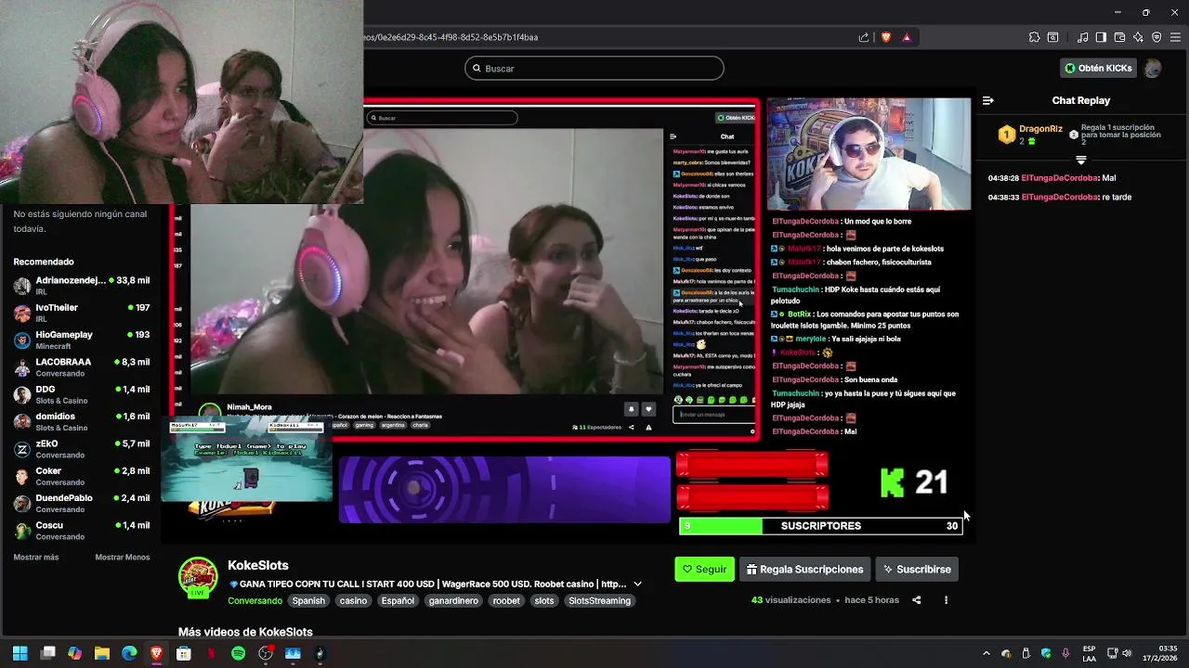Click the Brave Shields lion icon in address bar
The image size is (1189, 668).
tap(886, 37)
